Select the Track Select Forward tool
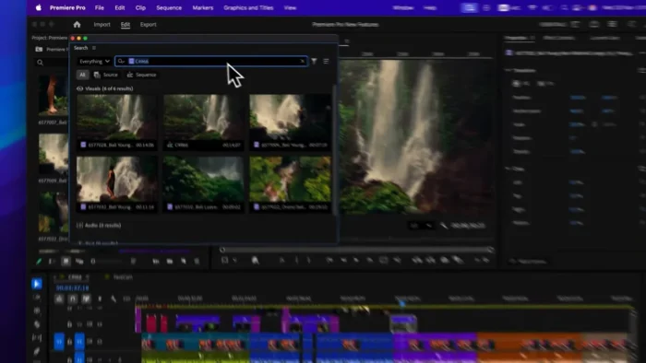This screenshot has height=363, width=646. point(37,297)
